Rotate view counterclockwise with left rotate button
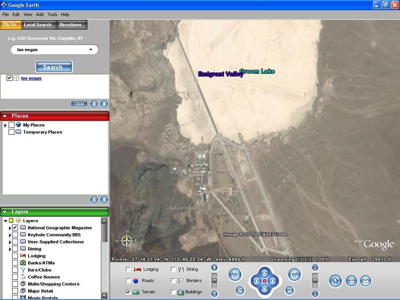This screenshot has height=300, width=400. click(x=235, y=275)
